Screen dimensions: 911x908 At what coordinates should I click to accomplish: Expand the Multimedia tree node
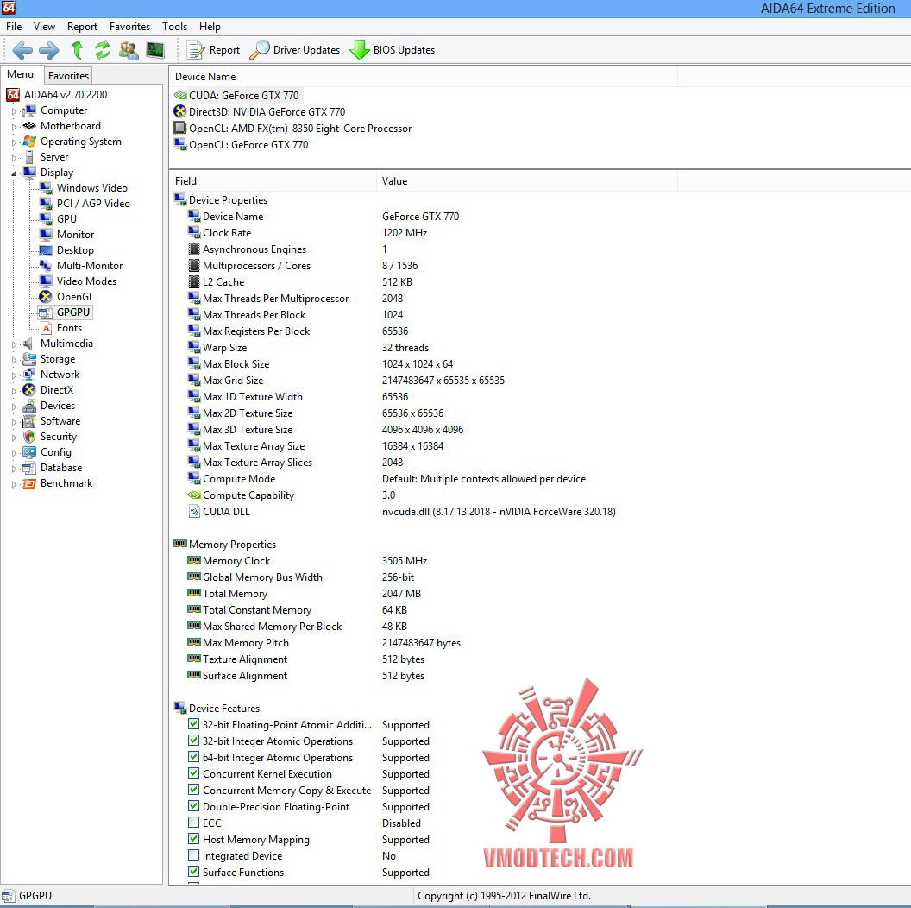point(14,344)
